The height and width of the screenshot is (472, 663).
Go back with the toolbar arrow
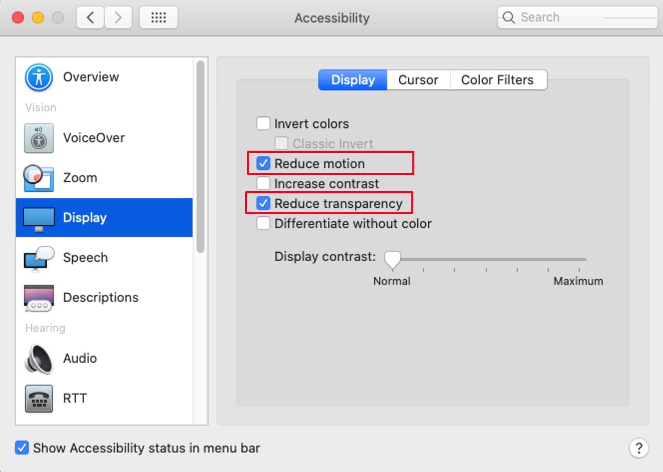point(90,18)
